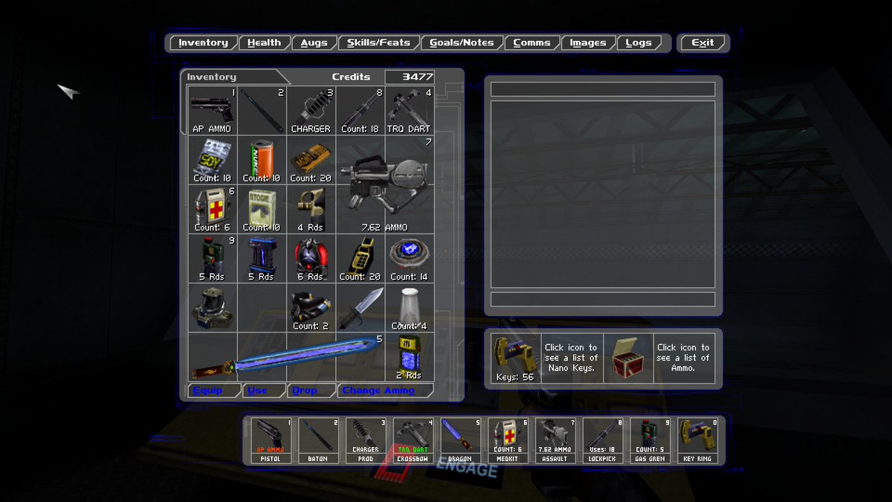The height and width of the screenshot is (502, 892).
Task: Select the assault rifle labeled 7.62 AMMO in grid
Action: (x=384, y=184)
